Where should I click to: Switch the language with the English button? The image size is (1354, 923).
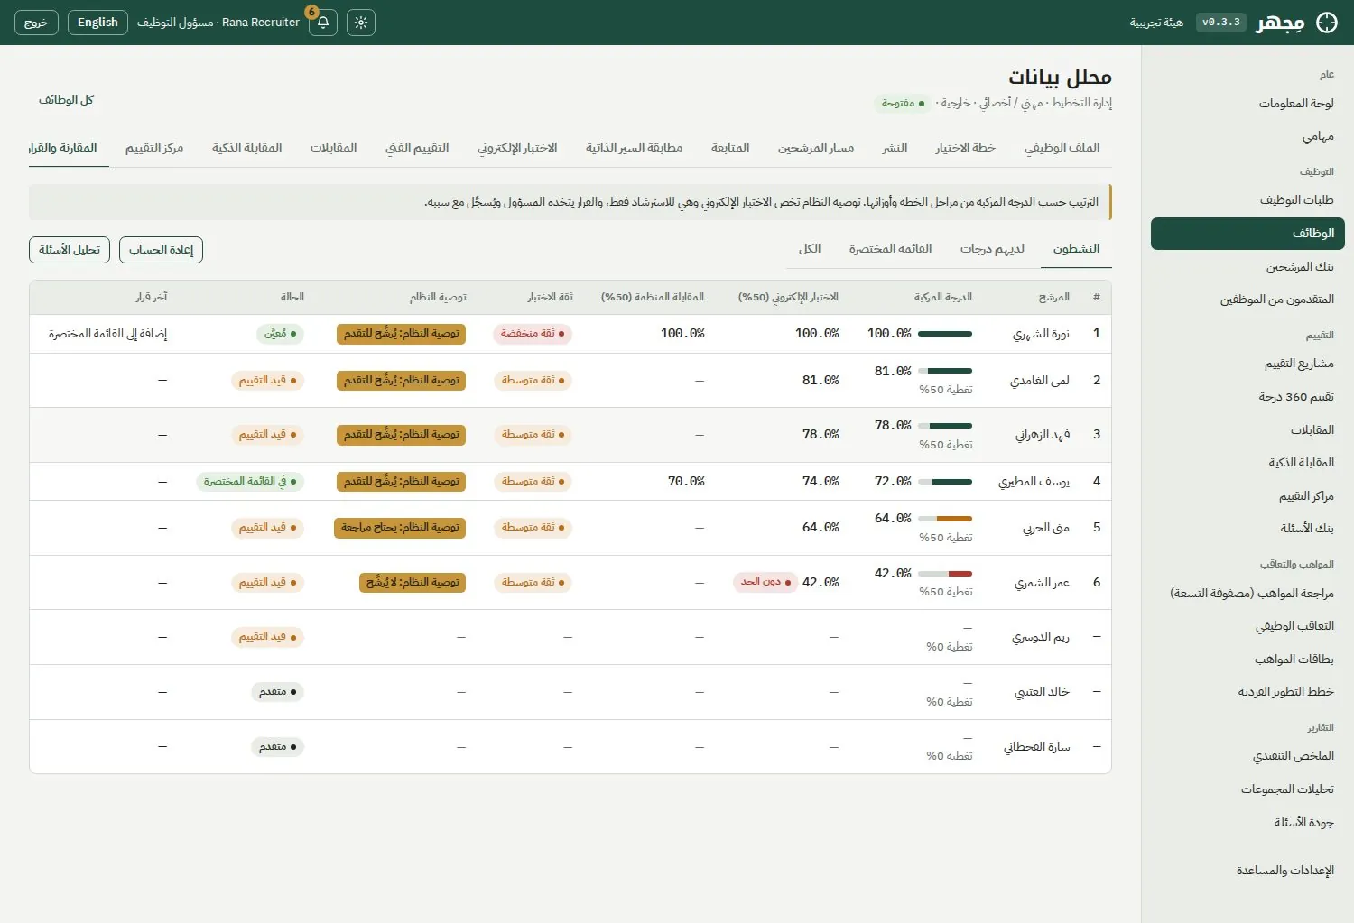click(x=97, y=23)
